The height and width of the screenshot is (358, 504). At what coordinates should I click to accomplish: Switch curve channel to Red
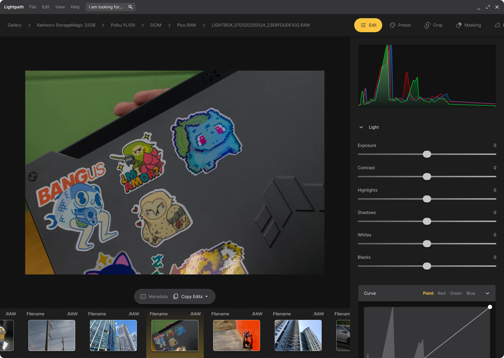tap(441, 293)
